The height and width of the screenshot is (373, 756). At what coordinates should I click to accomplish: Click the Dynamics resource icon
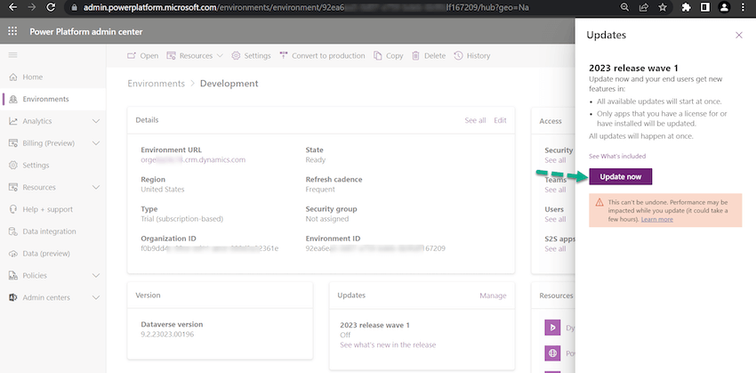coord(552,328)
